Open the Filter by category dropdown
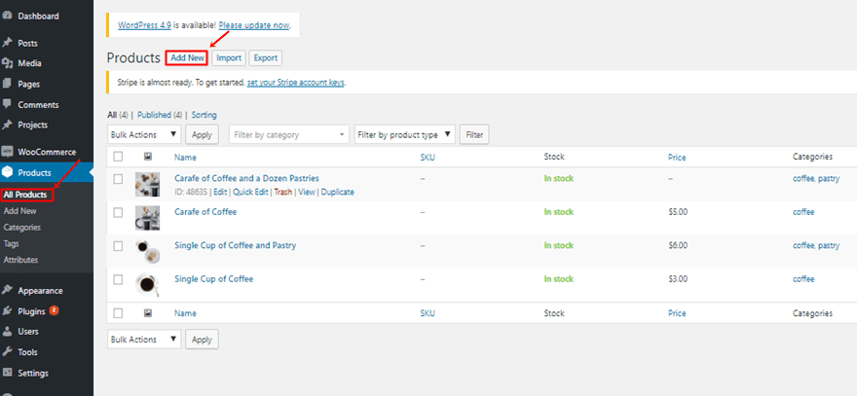The height and width of the screenshot is (396, 857). coord(289,134)
